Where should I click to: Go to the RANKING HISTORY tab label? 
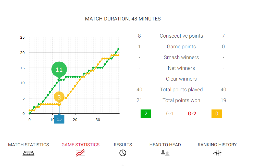(217, 145)
